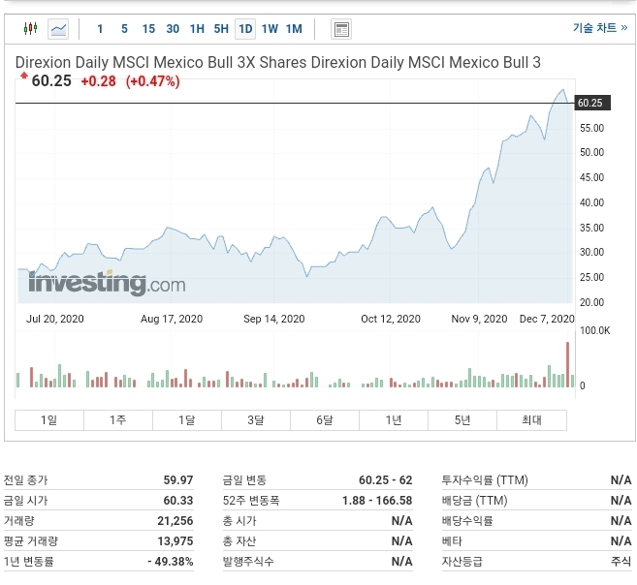637x585 pixels.
Task: Click the 금일 시가 value 60.33
Action: tap(178, 500)
